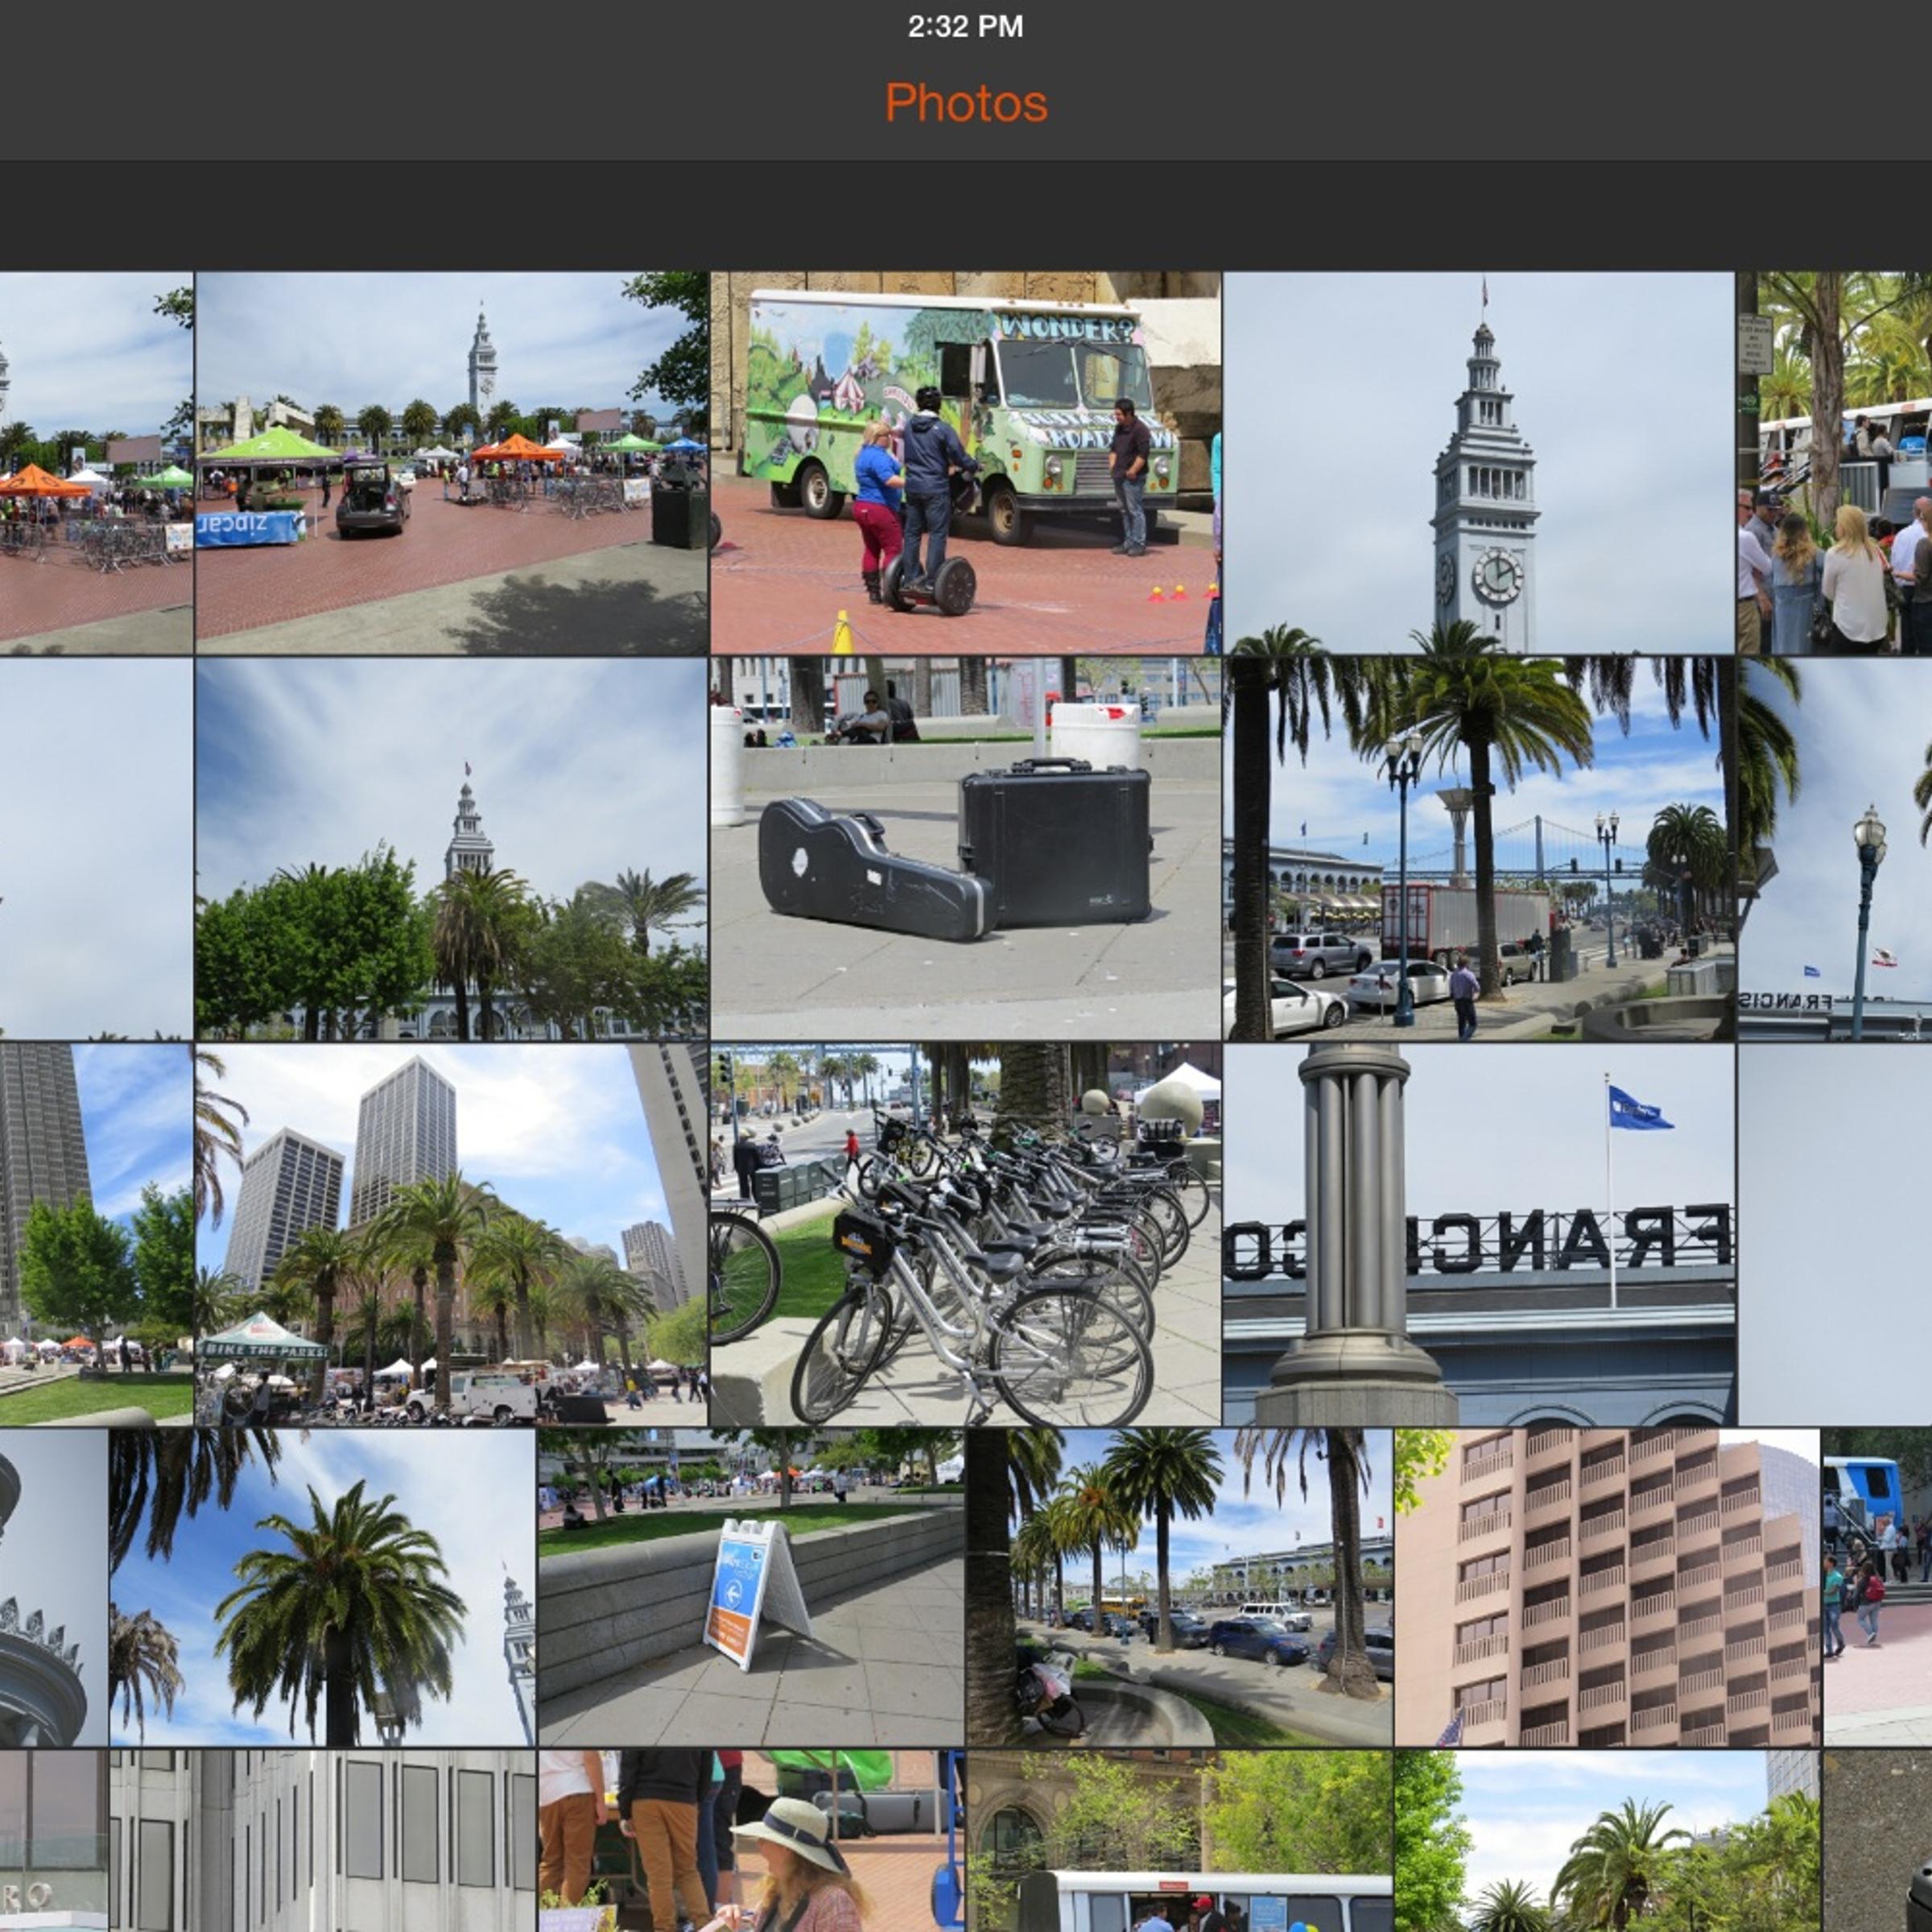This screenshot has width=1932, height=1932.
Task: Select the bike share rack photo
Action: click(x=966, y=1234)
